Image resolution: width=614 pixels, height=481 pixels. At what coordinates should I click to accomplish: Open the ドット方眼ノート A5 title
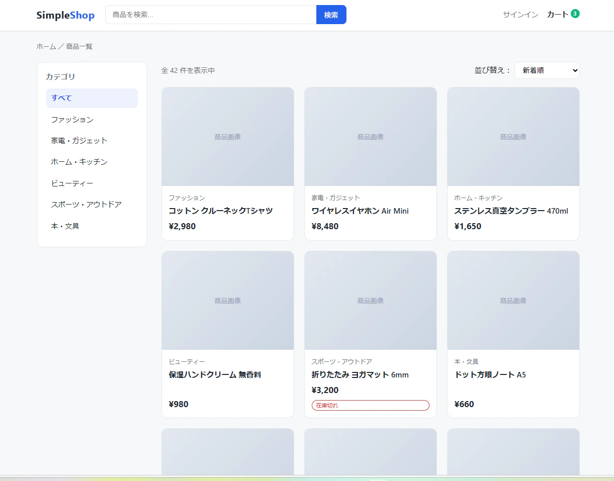(x=490, y=375)
